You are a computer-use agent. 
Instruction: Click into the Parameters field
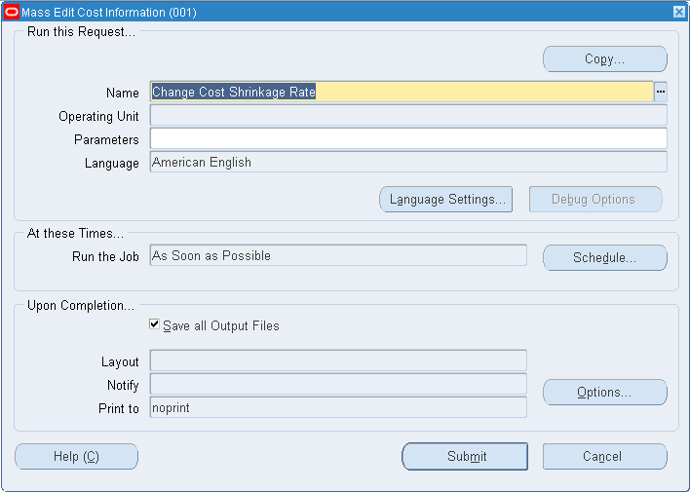point(408,138)
